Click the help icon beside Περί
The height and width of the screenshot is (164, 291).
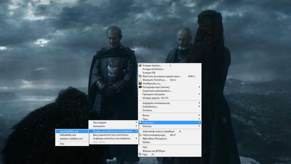(x=140, y=154)
